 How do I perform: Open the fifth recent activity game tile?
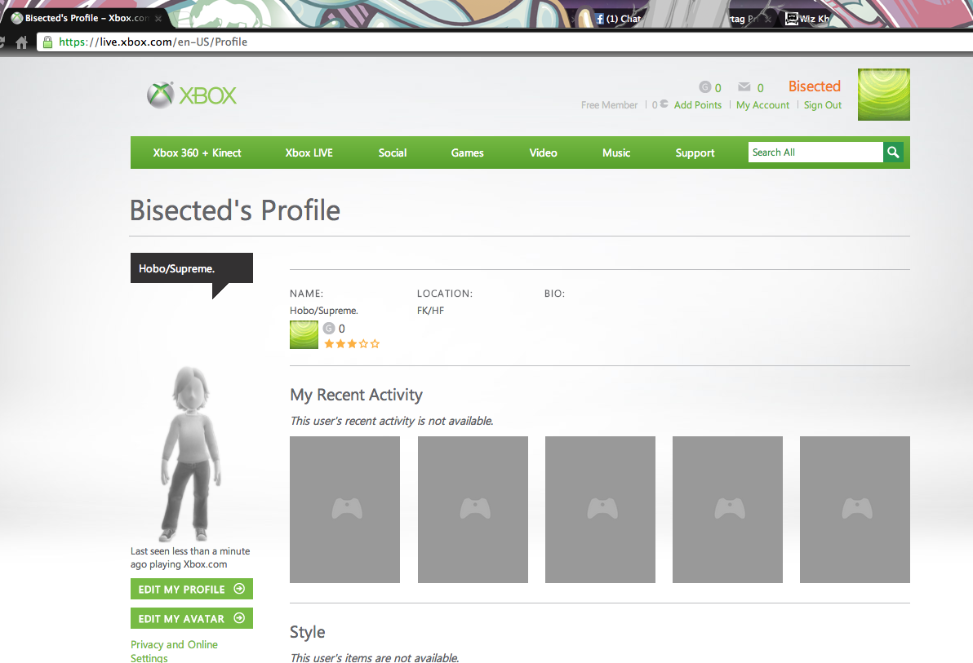tap(855, 509)
